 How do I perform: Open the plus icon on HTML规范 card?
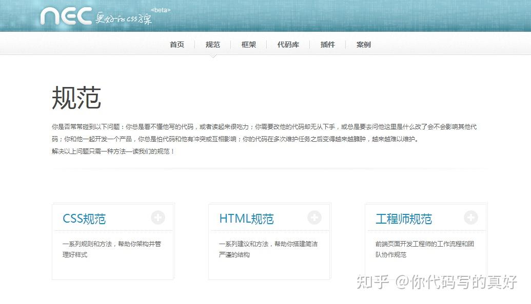[x=314, y=218]
